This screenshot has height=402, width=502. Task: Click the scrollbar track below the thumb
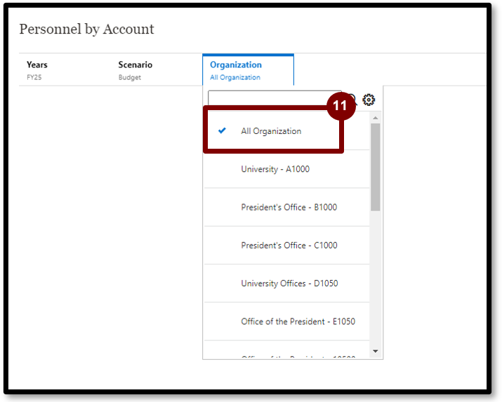tap(376, 281)
